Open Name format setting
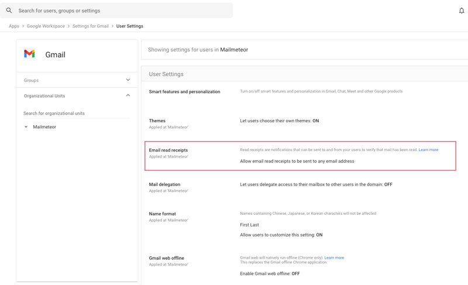468x285 pixels. pyautogui.click(x=163, y=214)
